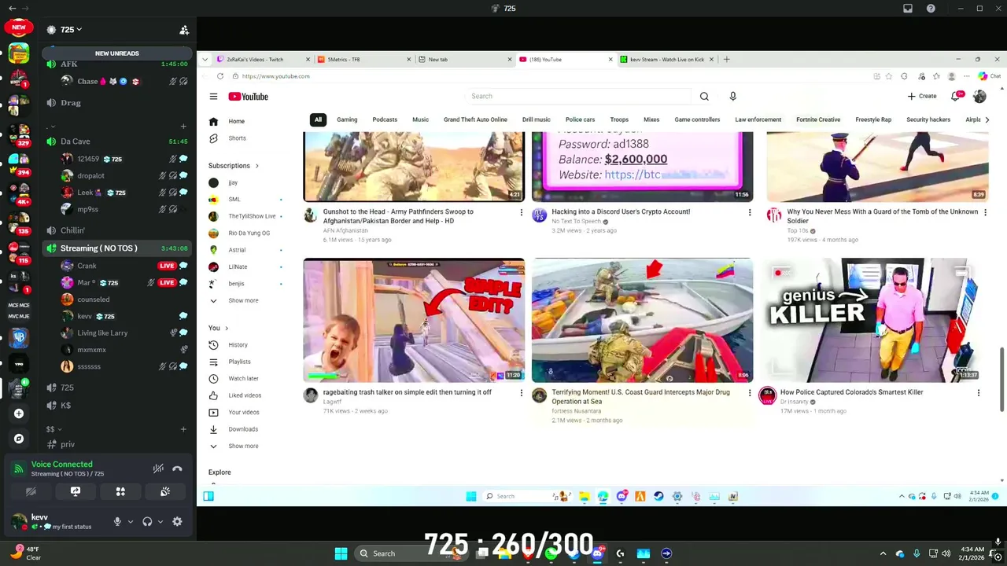Select the K$ channel
The height and width of the screenshot is (566, 1007).
[116, 406]
